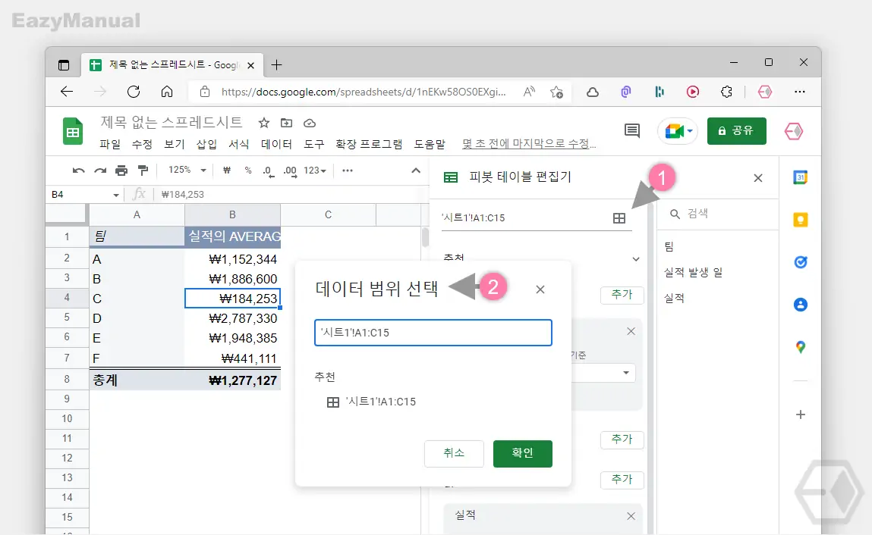Open the 수정 menu
Image resolution: width=872 pixels, height=535 pixels.
click(142, 145)
